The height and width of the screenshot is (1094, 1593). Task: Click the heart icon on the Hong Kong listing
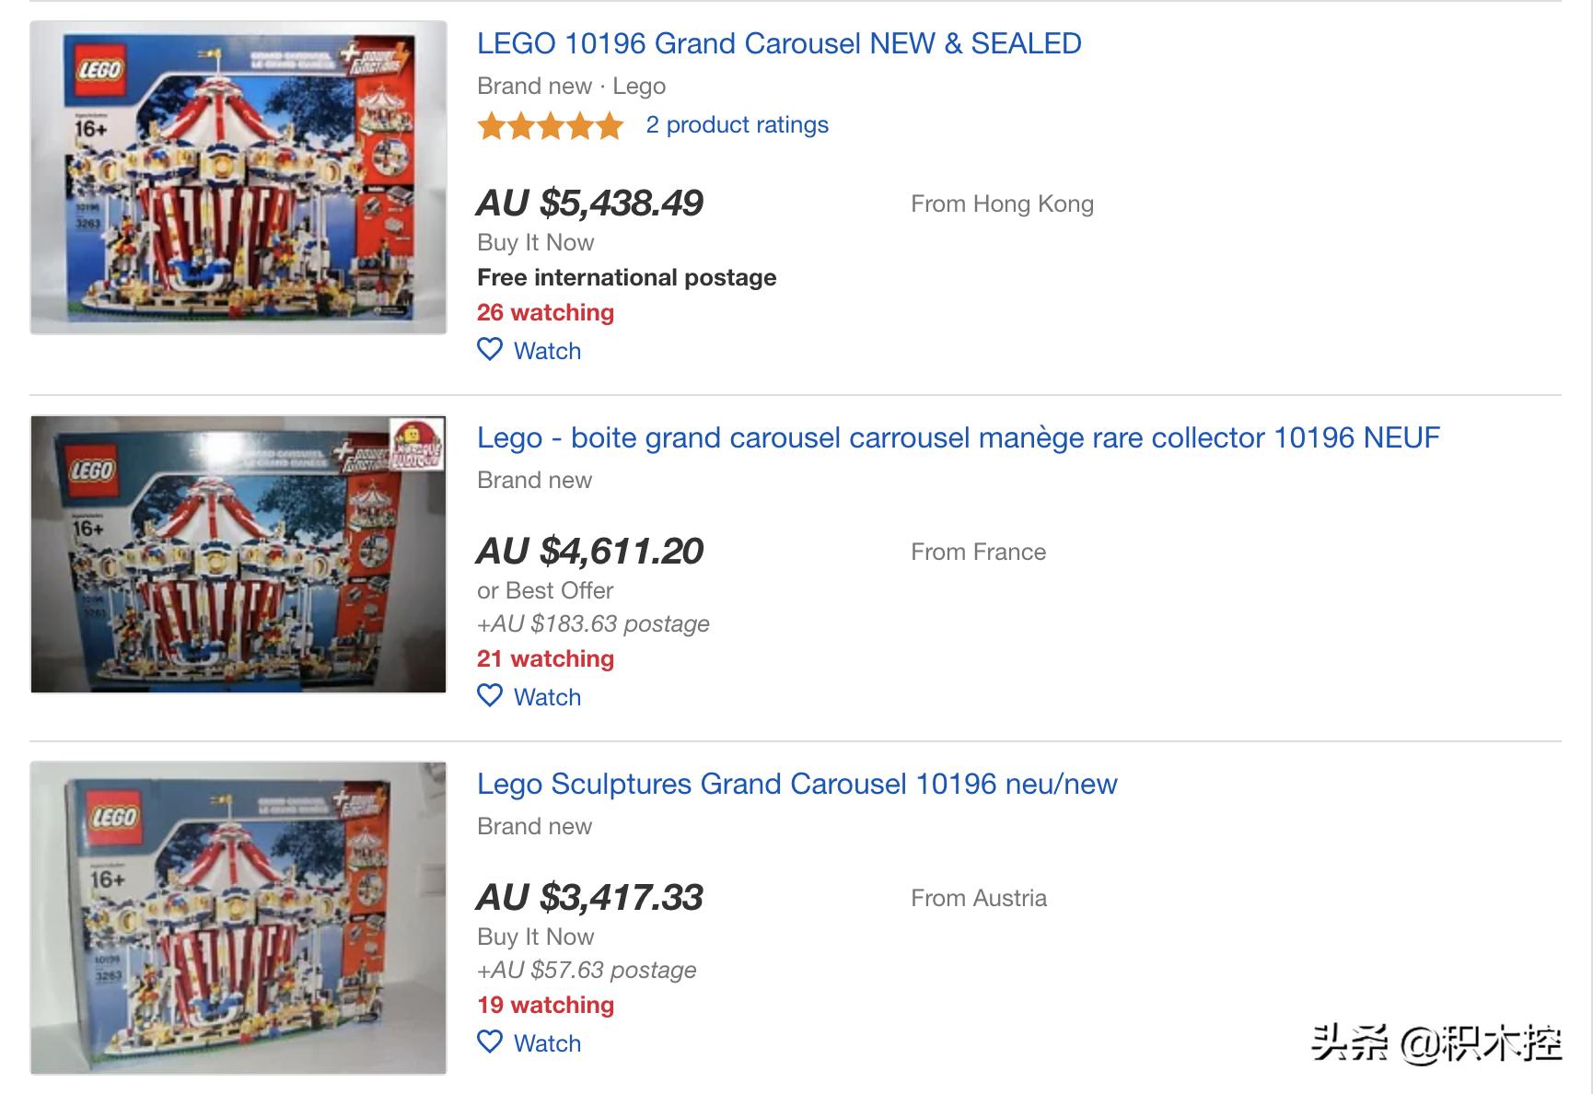[x=490, y=350]
